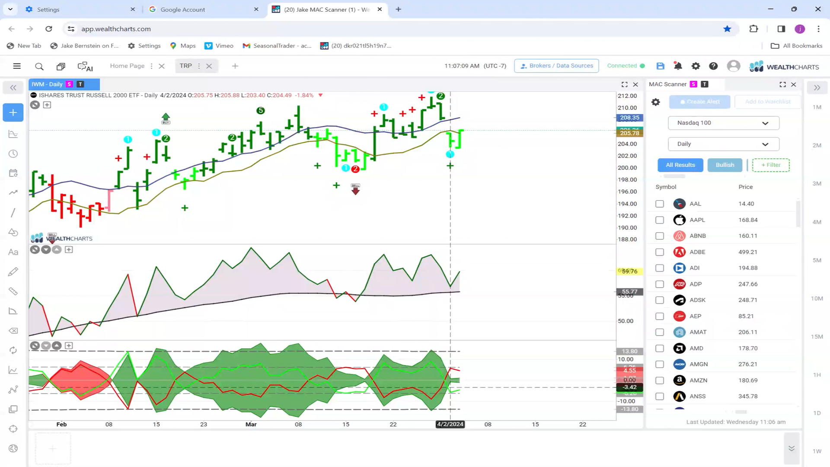Check the AAPL checkbox

pos(659,220)
